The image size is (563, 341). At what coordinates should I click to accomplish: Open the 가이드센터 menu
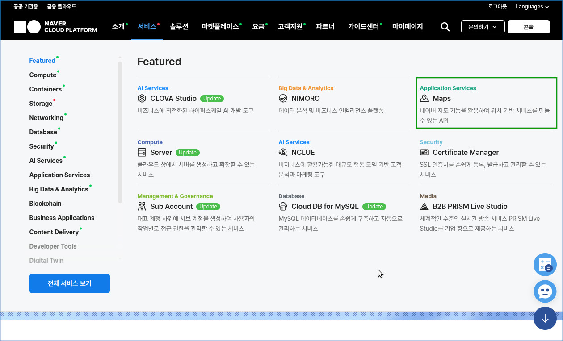click(x=363, y=27)
